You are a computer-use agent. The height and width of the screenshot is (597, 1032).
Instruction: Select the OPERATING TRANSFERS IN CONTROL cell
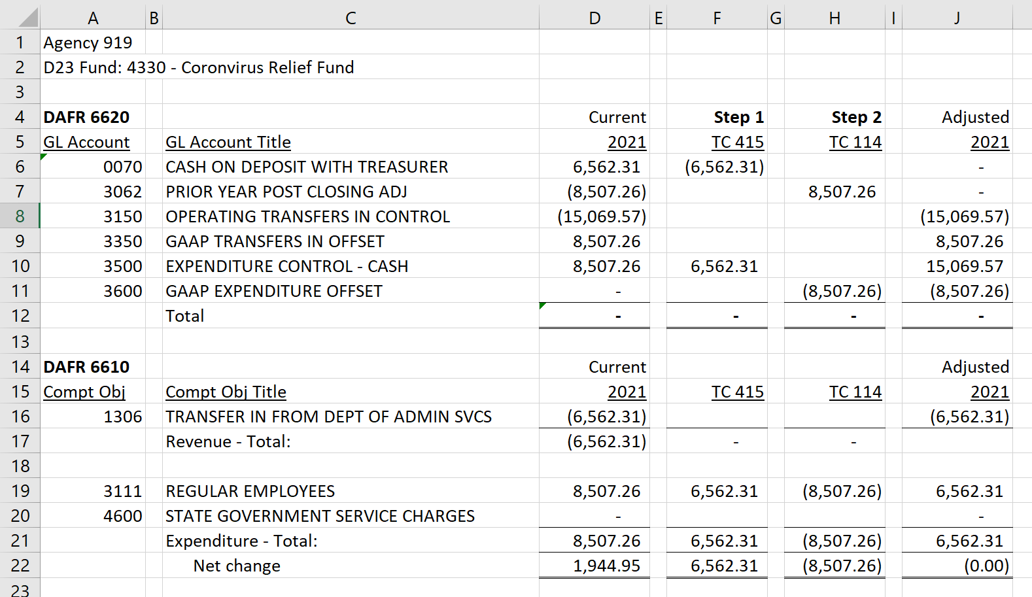pyautogui.click(x=307, y=216)
